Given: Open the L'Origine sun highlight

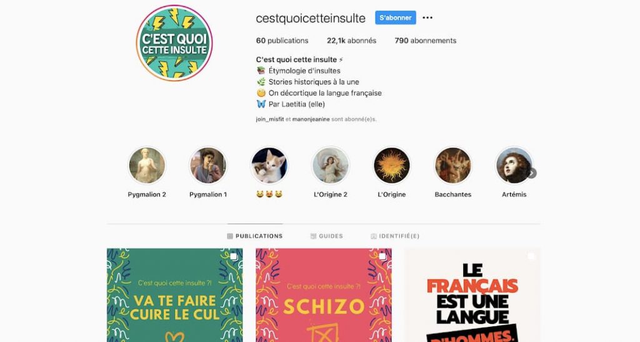Looking at the screenshot, I should pyautogui.click(x=392, y=165).
